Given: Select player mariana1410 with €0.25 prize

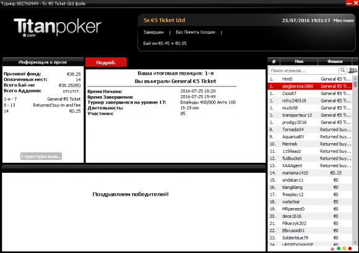Looking at the screenshot, I should coord(310,173).
